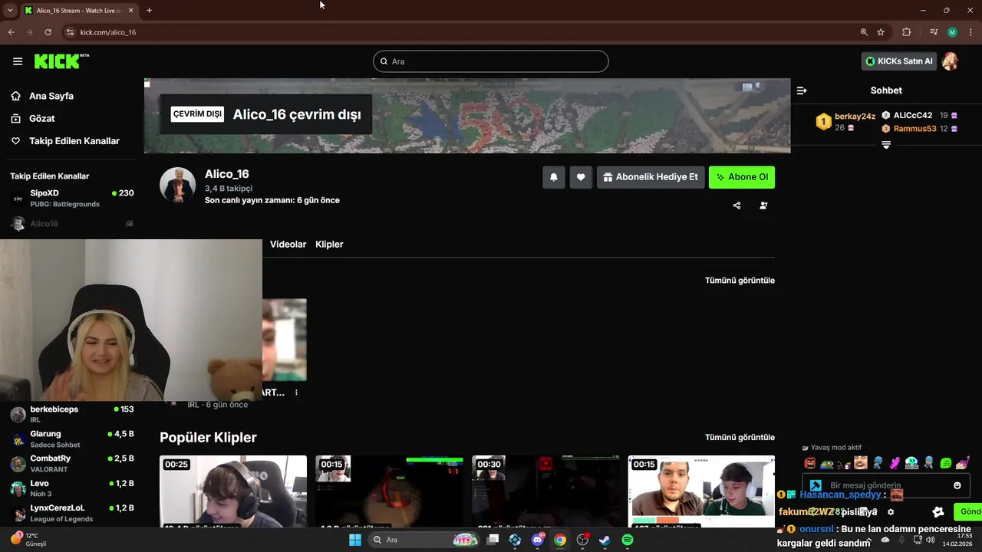Open Chrome zoom magnifier icon in address bar
This screenshot has height=552, width=982.
864,32
